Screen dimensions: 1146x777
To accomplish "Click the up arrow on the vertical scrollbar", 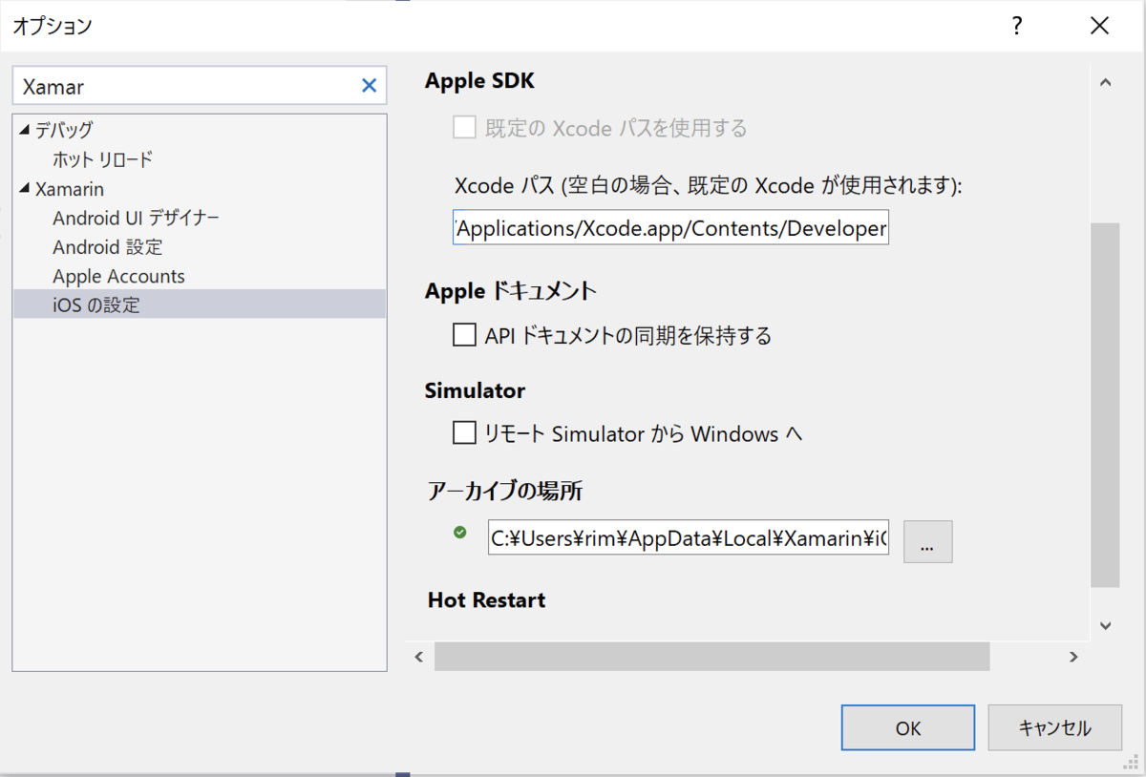I will (x=1105, y=82).
